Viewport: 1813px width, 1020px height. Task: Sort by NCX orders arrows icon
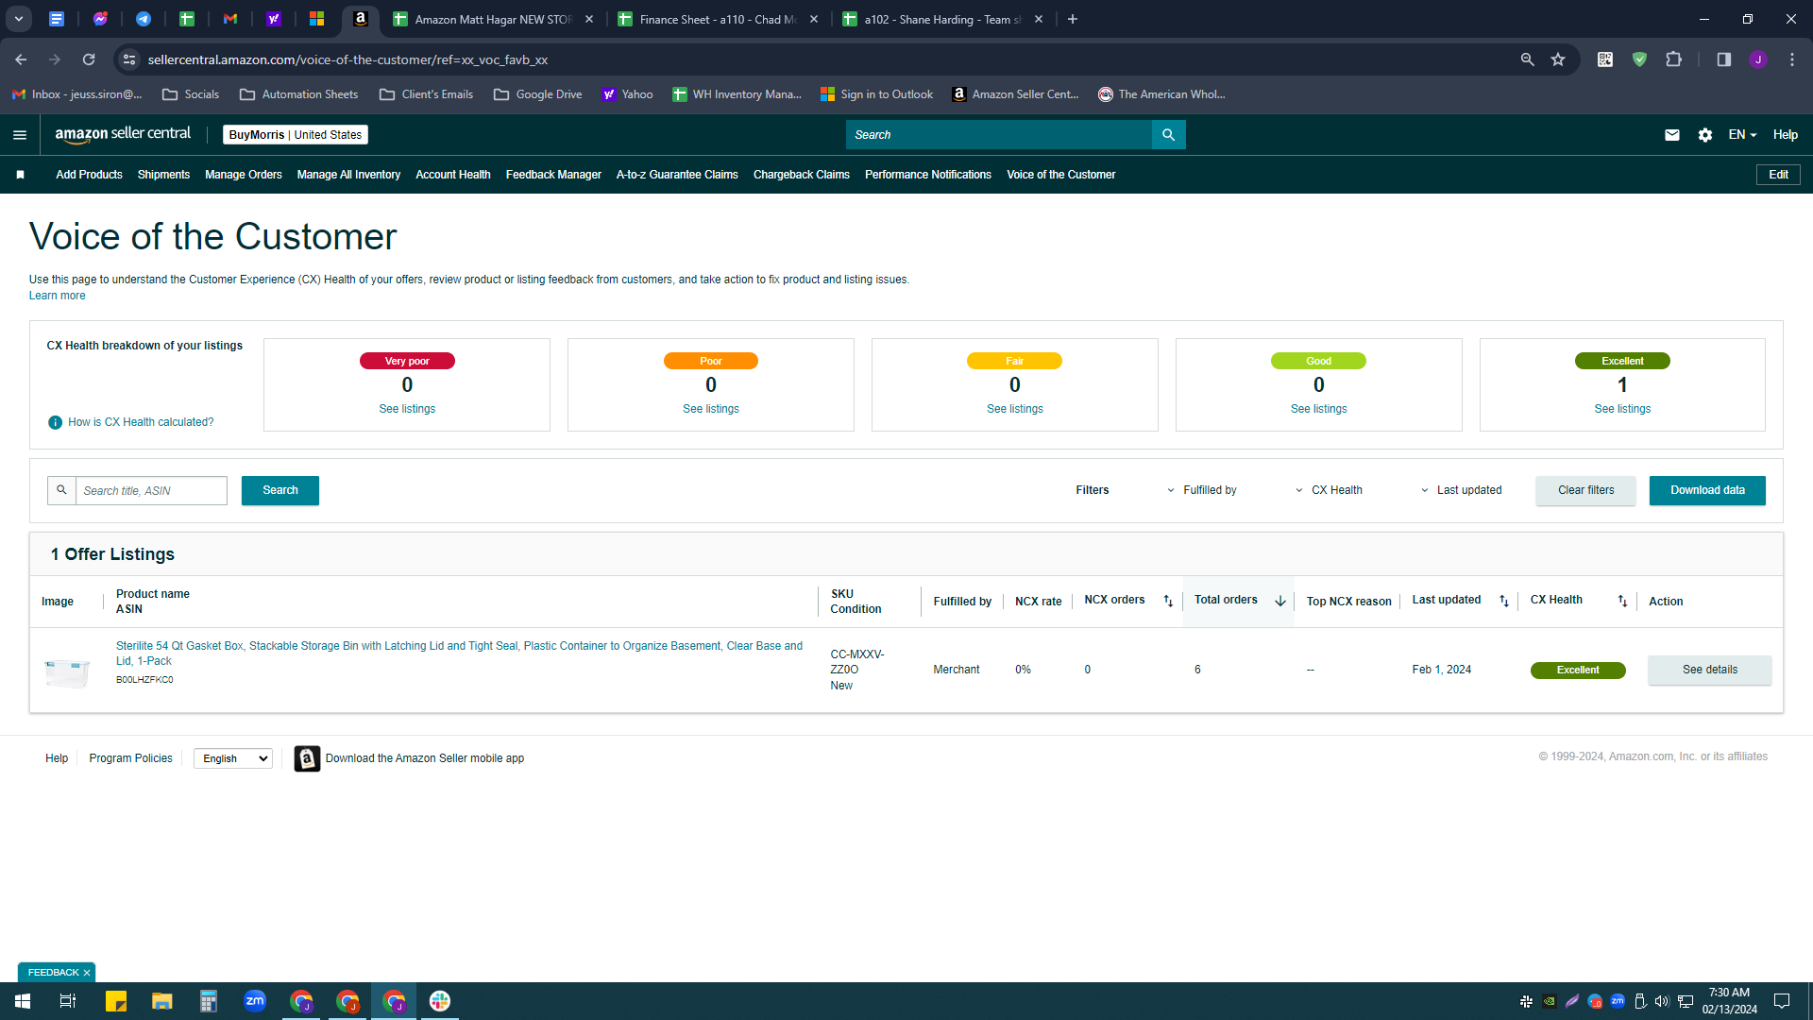[1168, 601]
